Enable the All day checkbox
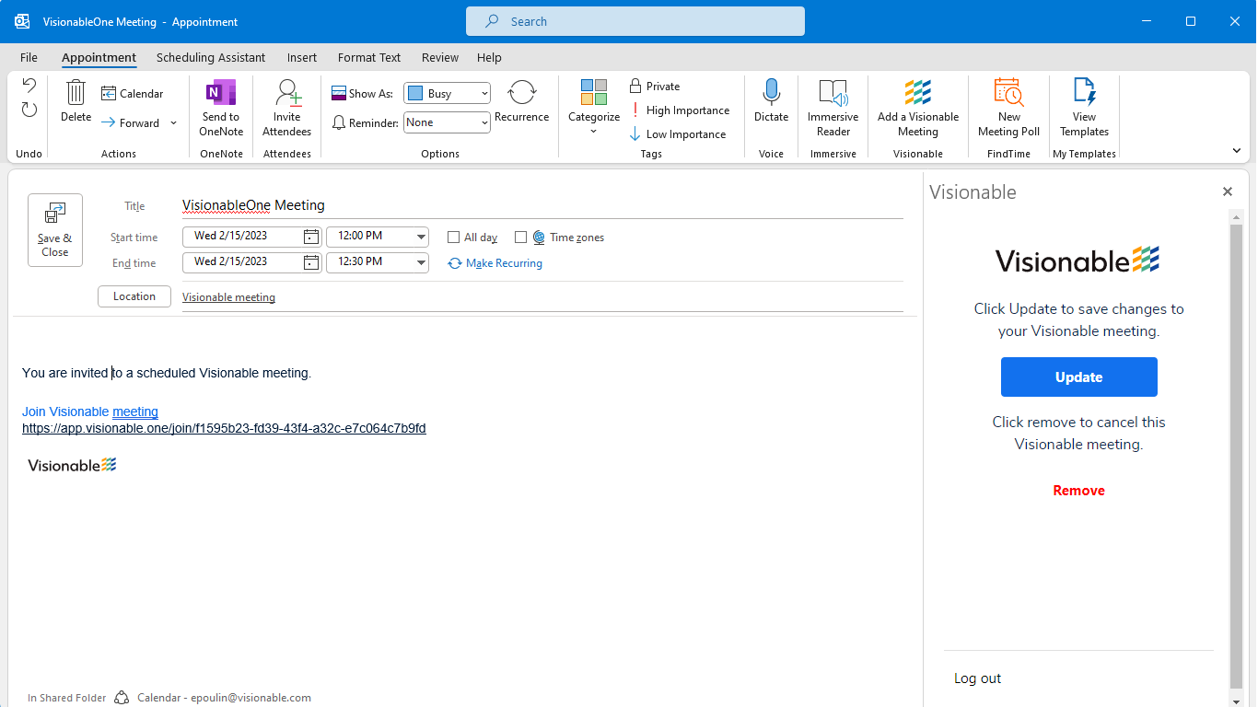The image size is (1258, 707). click(x=453, y=238)
